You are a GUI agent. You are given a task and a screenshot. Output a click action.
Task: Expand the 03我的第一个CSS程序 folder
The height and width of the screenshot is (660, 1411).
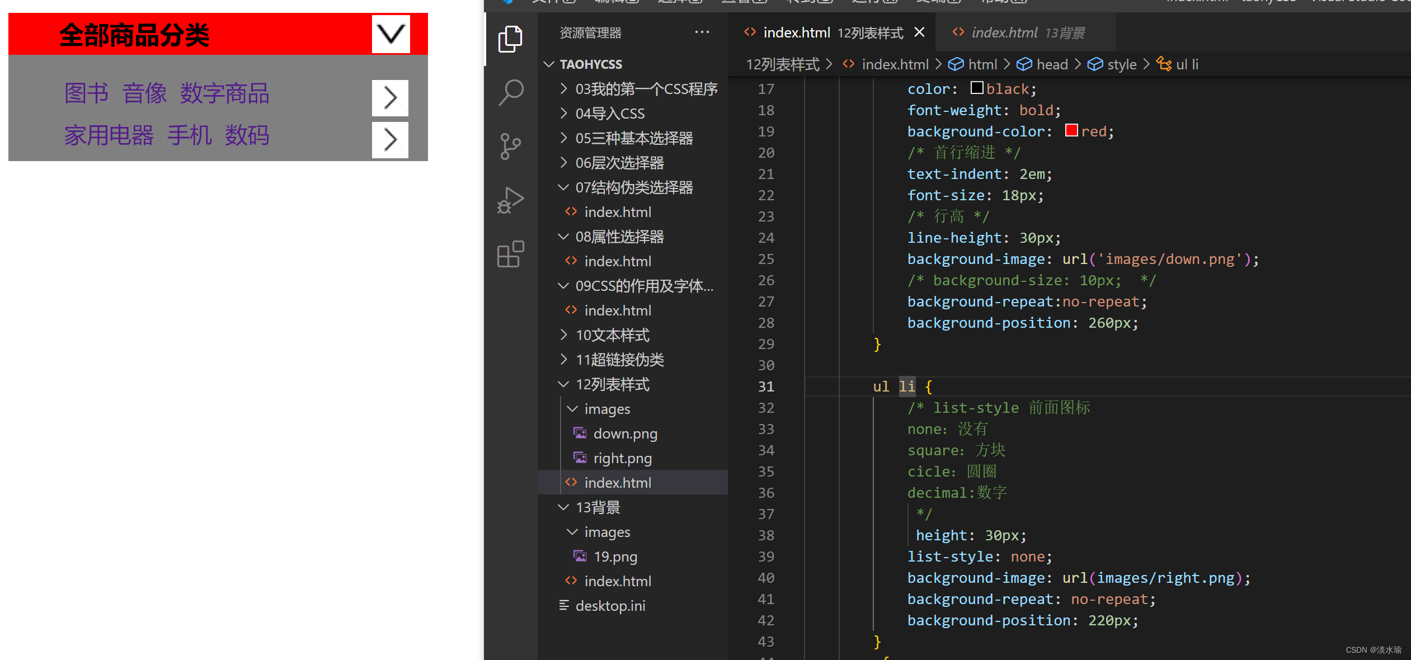click(564, 89)
